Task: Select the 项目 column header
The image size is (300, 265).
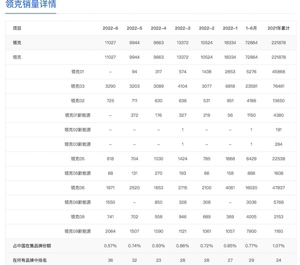Action: 17,28
